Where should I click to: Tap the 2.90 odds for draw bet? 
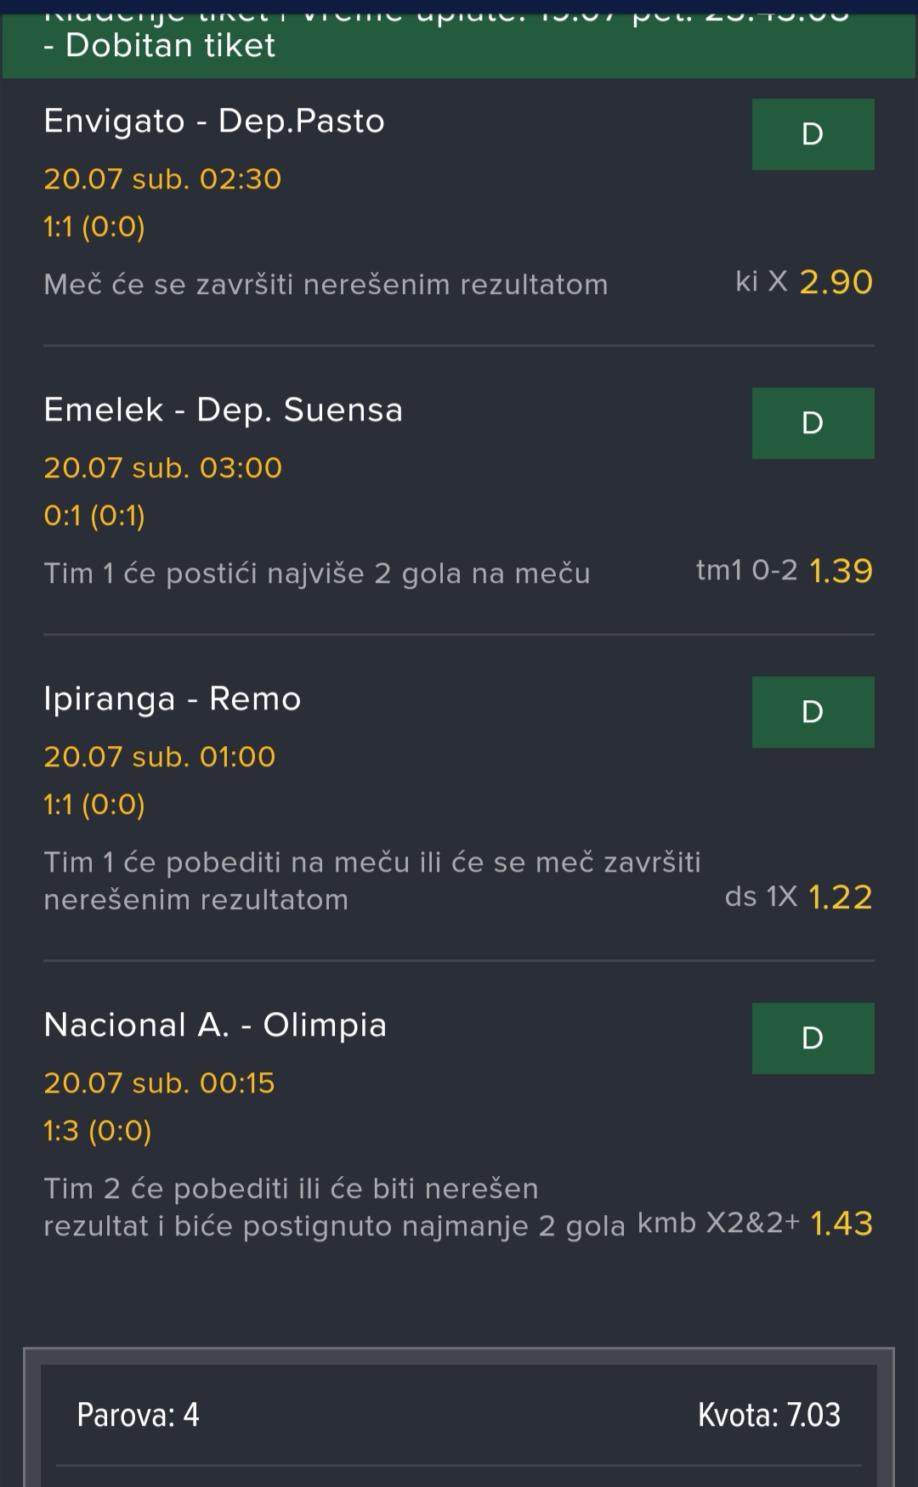[x=836, y=282]
